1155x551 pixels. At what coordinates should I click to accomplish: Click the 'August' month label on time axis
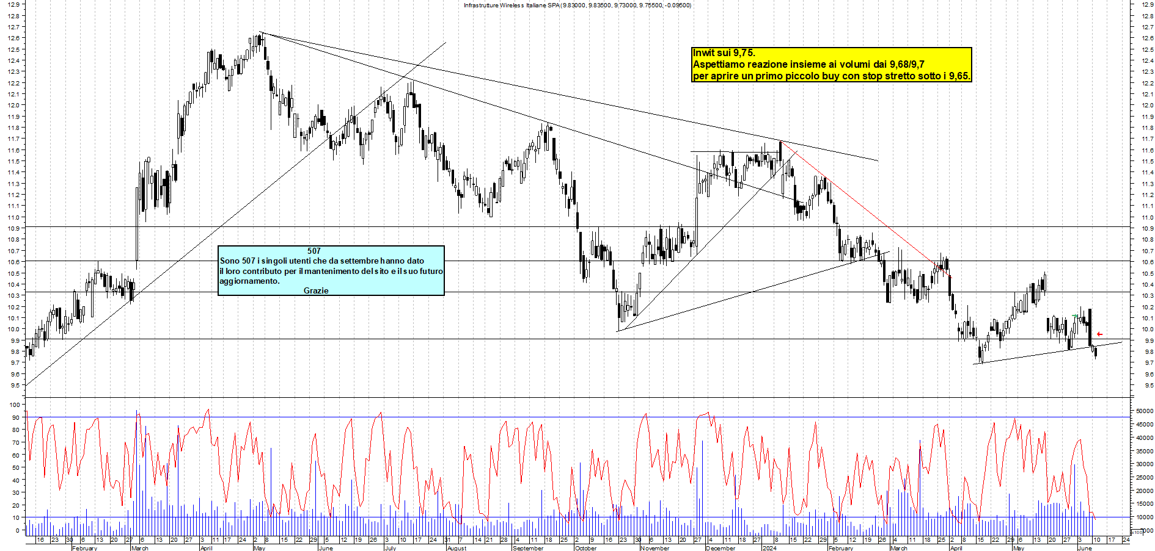457,548
